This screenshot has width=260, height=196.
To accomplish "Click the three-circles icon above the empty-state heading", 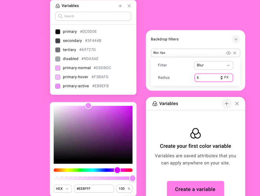I will 195,133.
